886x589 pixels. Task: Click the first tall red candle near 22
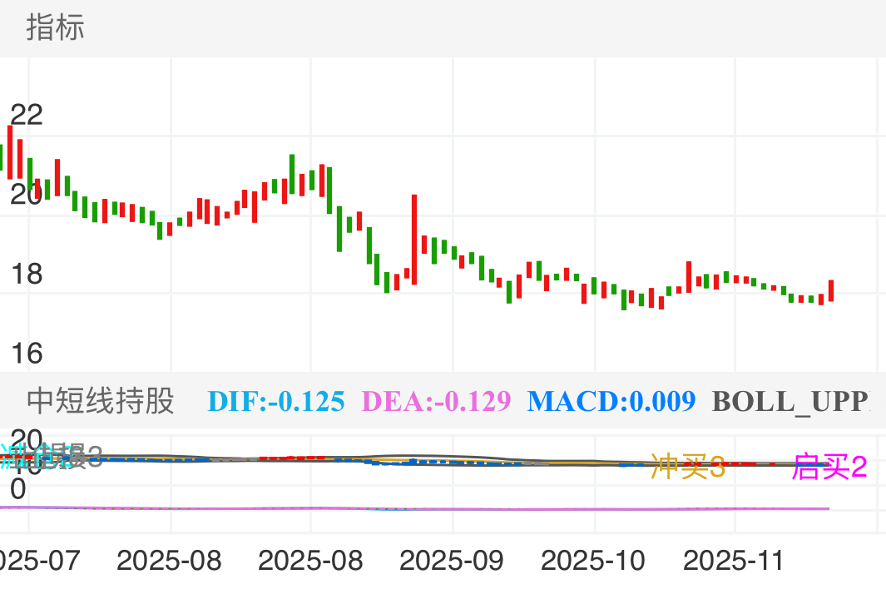[x=10, y=151]
